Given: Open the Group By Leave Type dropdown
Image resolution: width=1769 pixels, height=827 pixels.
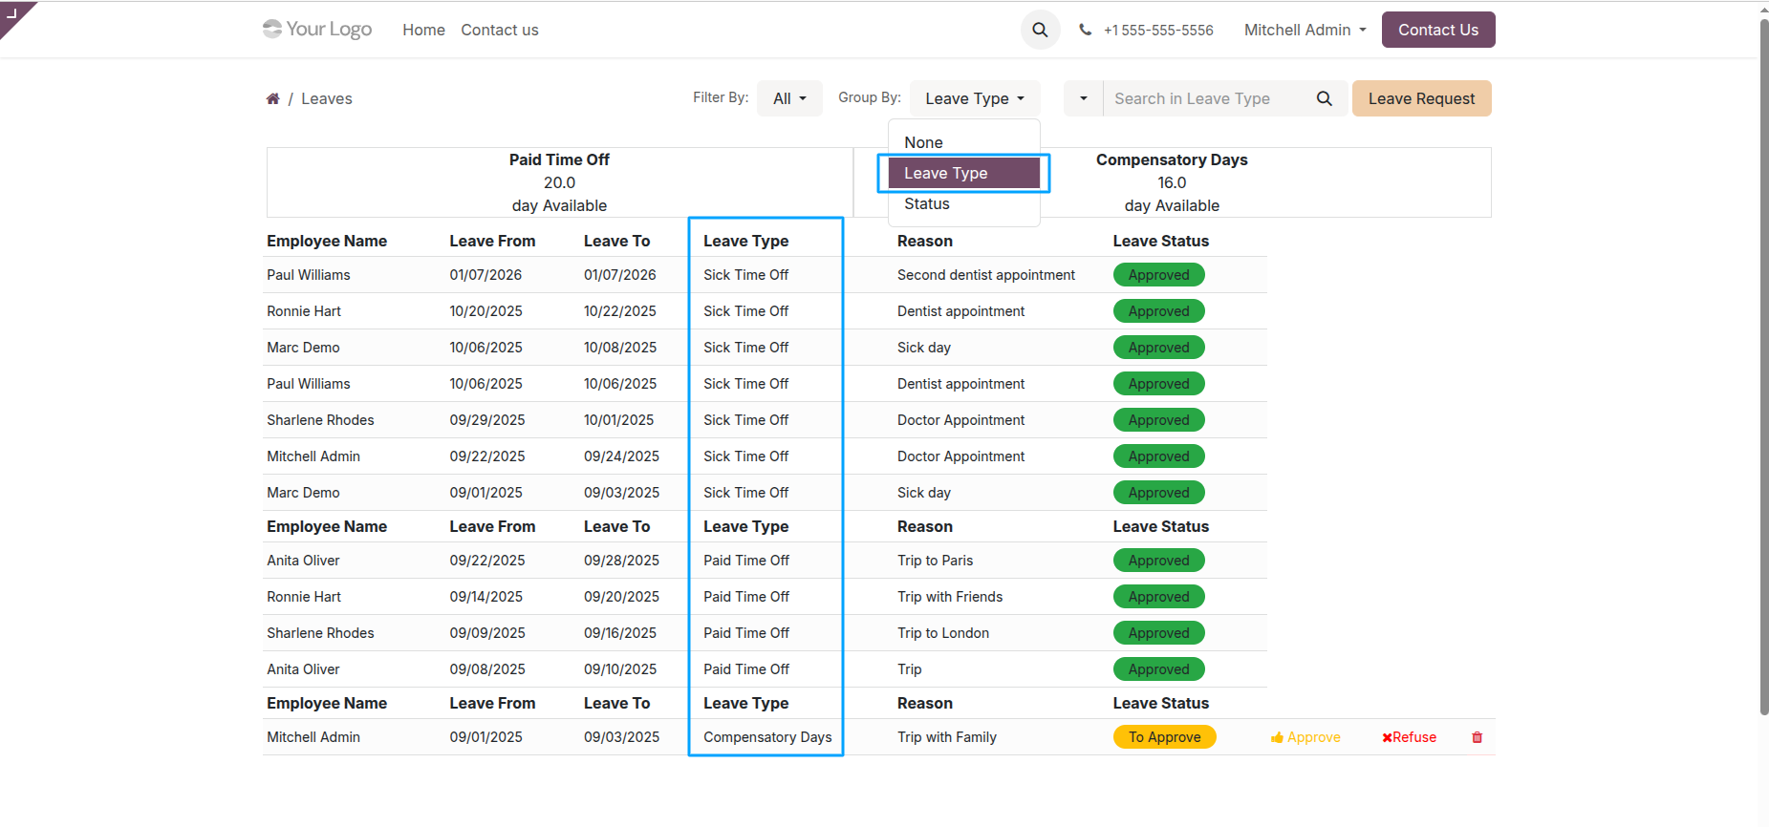Looking at the screenshot, I should click(x=975, y=98).
